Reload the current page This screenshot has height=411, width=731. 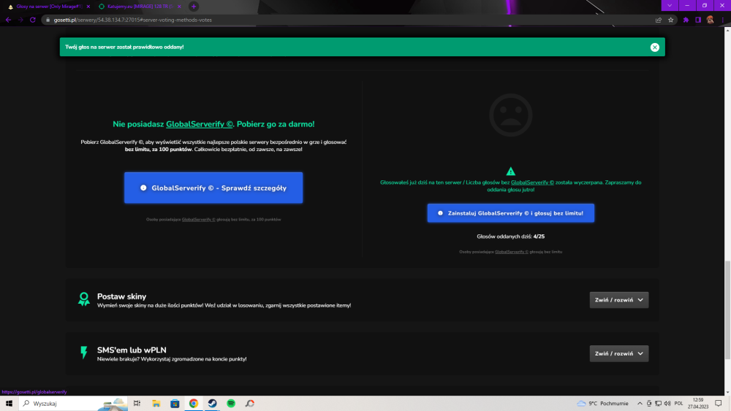(33, 20)
